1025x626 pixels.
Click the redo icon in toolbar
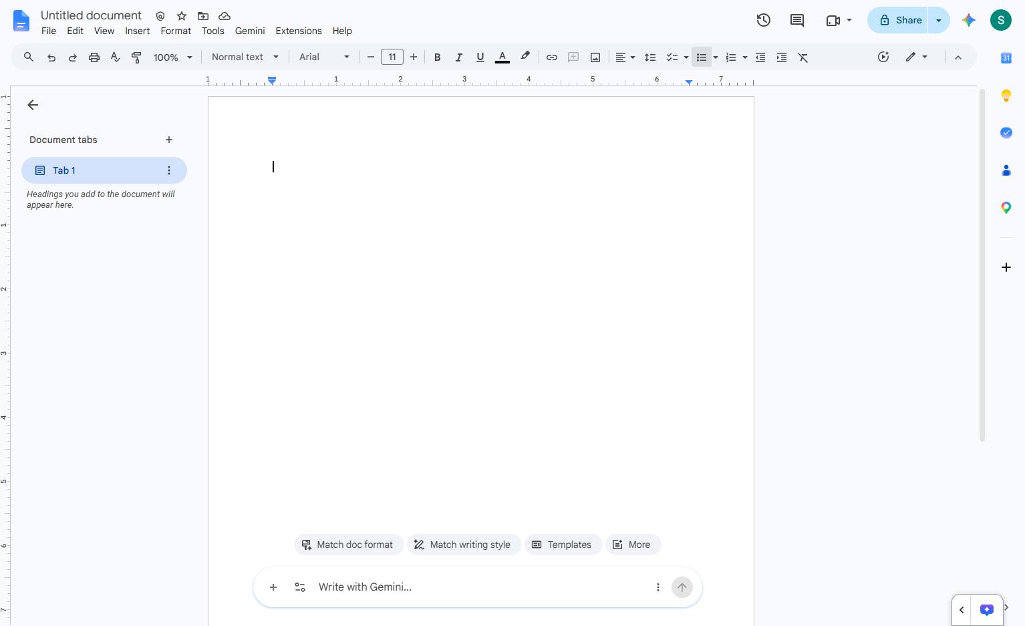[73, 57]
